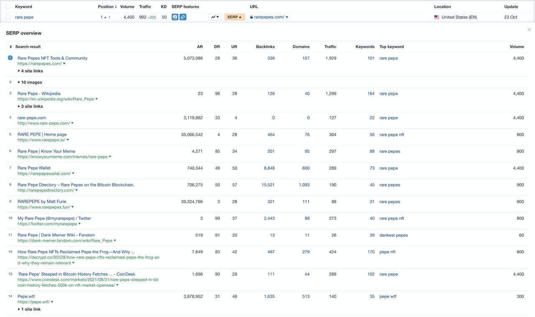Click the KD column header
The width and height of the screenshot is (535, 317).
click(x=164, y=7)
